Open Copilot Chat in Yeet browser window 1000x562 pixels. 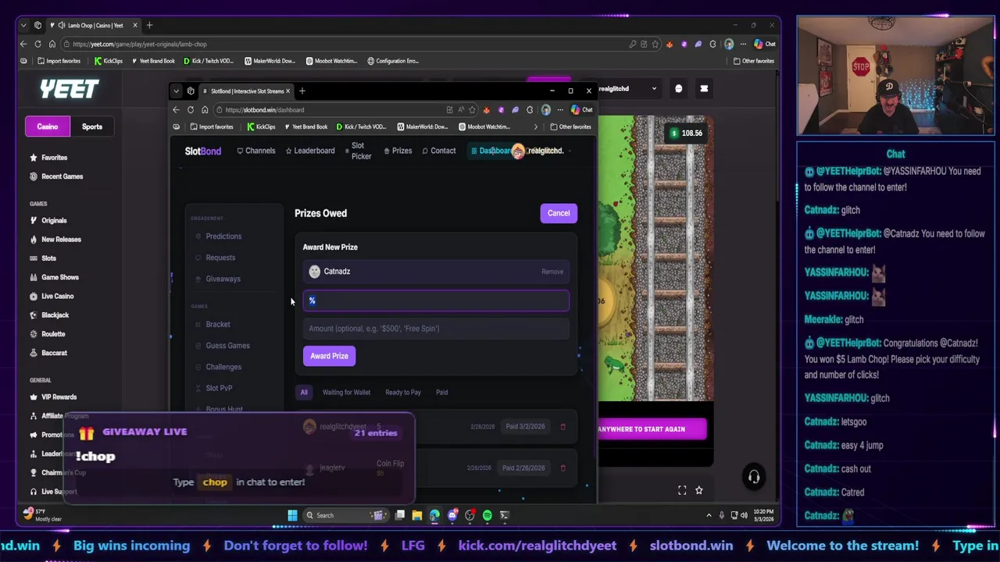(766, 44)
